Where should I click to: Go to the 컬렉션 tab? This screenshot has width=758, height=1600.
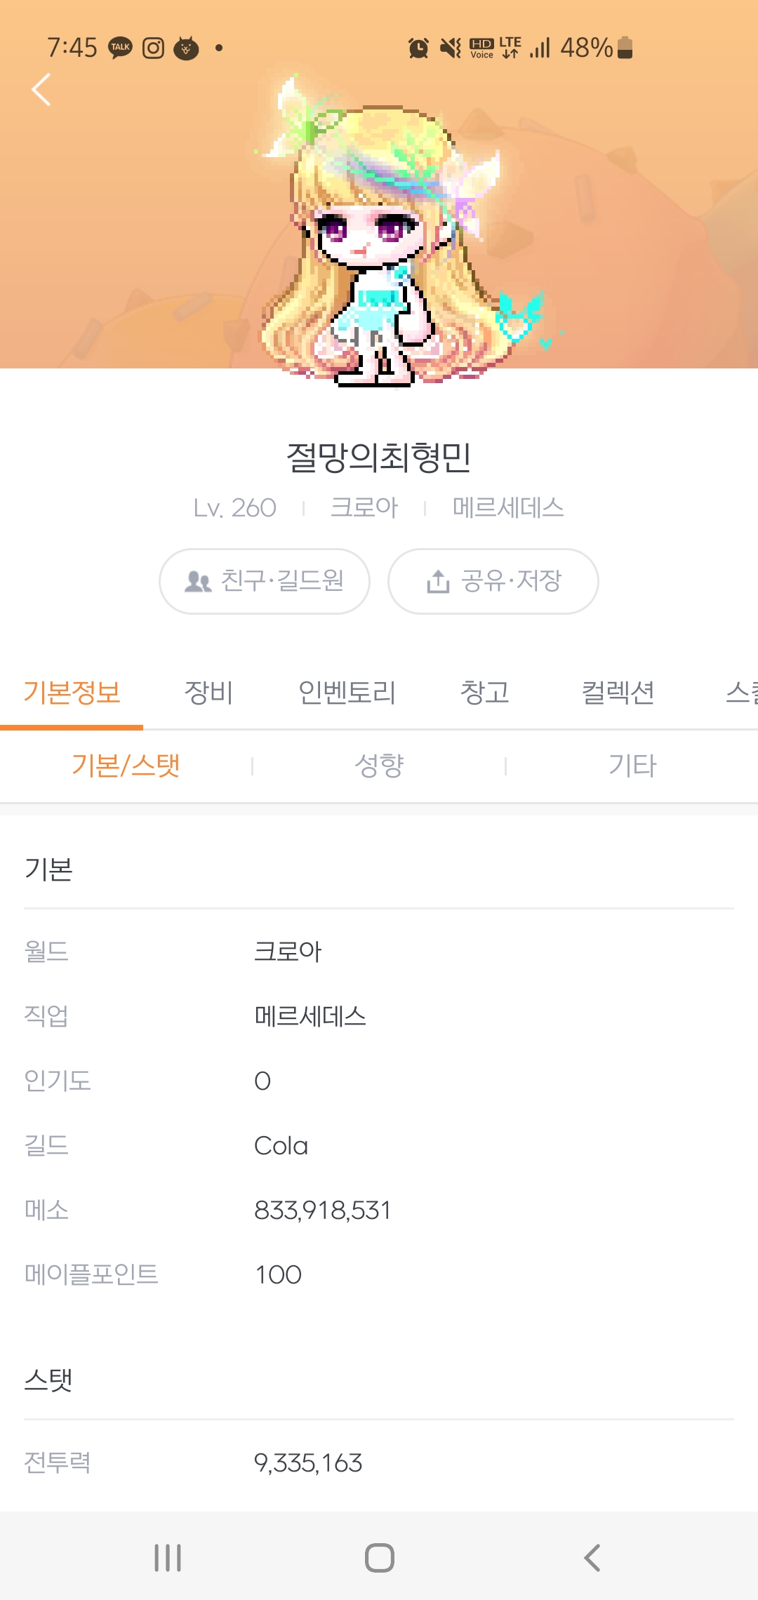coord(618,693)
